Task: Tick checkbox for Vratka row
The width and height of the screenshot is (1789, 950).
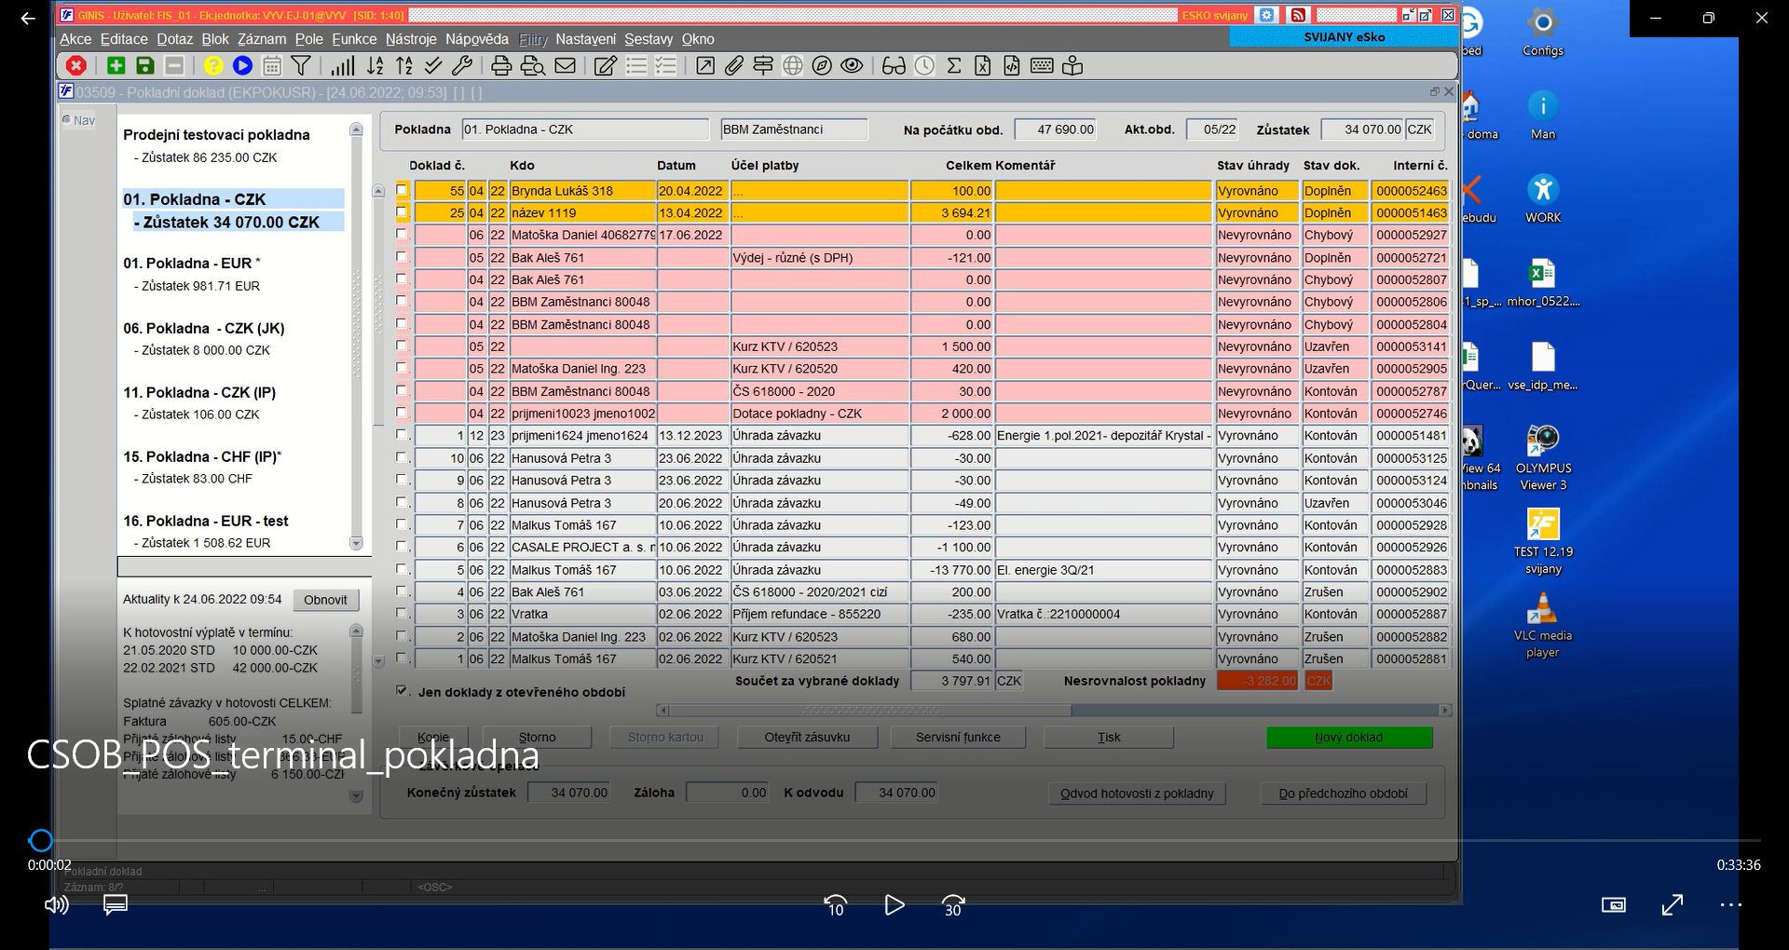Action: coord(402,614)
